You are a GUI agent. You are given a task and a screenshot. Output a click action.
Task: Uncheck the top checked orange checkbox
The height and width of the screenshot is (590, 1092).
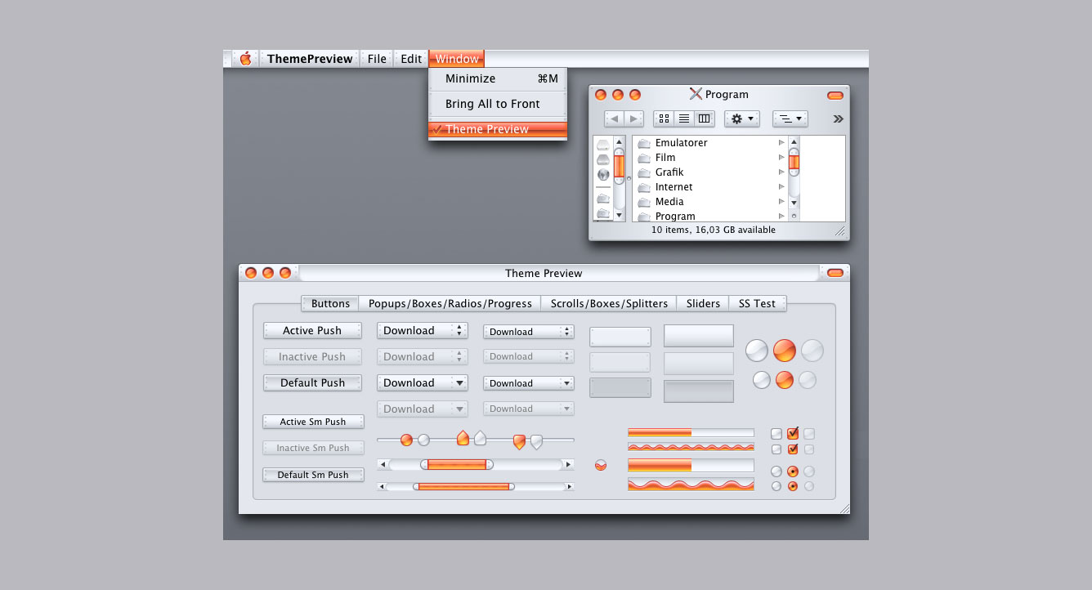[793, 434]
